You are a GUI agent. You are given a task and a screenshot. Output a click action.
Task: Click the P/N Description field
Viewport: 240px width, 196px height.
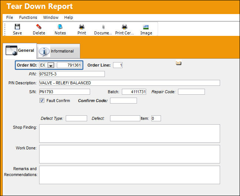pos(130,83)
